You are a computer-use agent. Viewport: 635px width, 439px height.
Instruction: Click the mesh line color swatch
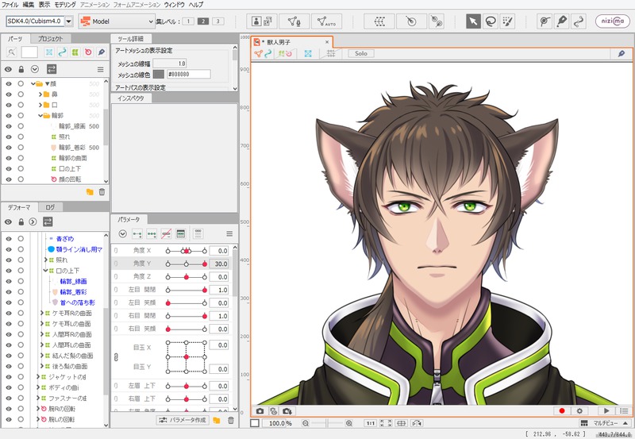(x=158, y=74)
